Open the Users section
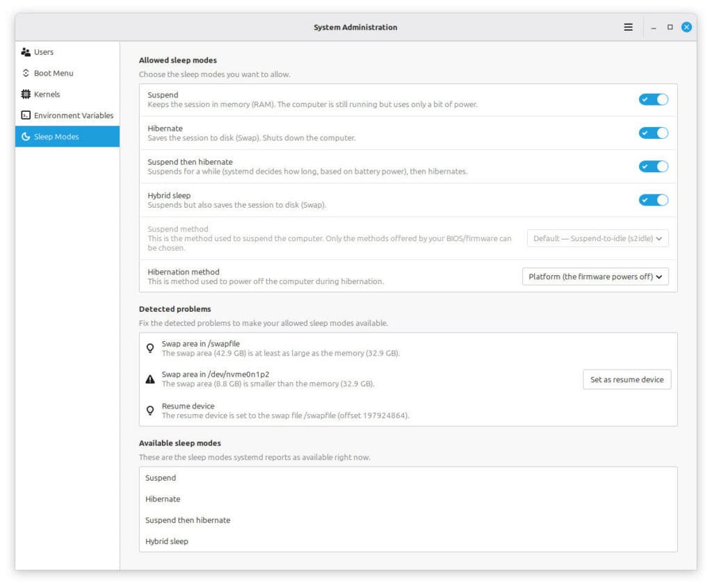Screen dimensions: 712x587 (67, 52)
